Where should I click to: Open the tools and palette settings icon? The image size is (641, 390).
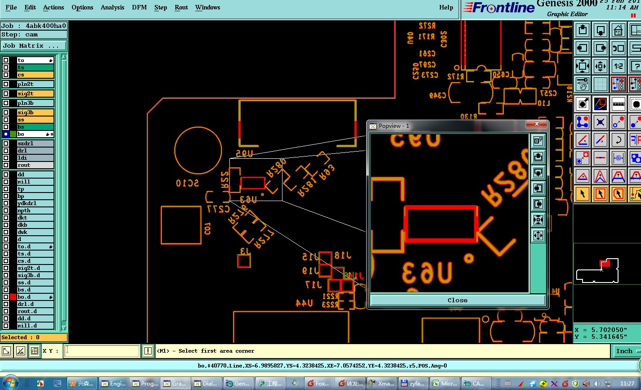(583, 84)
